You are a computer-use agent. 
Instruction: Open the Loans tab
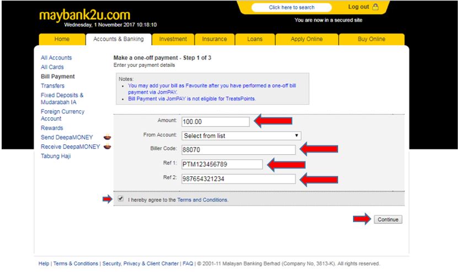pos(255,39)
